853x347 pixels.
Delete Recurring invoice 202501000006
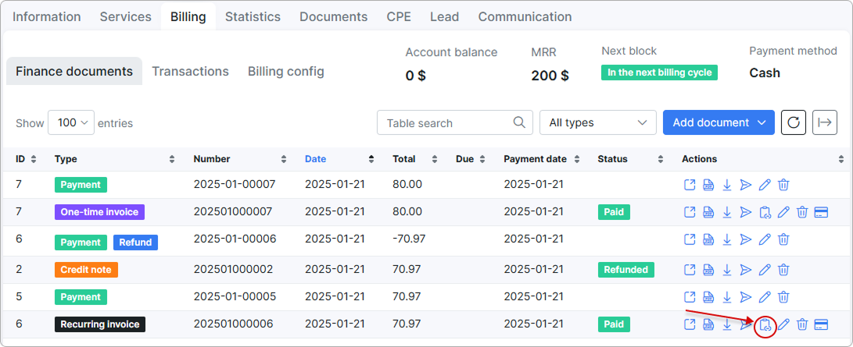[802, 324]
